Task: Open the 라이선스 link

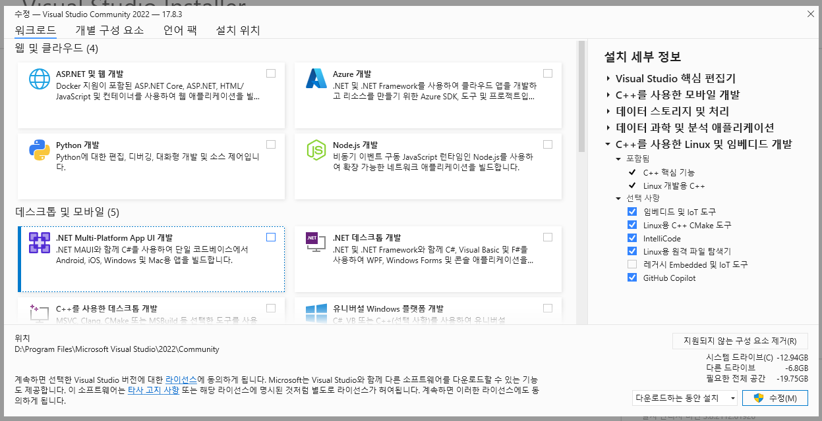Action: 181,380
